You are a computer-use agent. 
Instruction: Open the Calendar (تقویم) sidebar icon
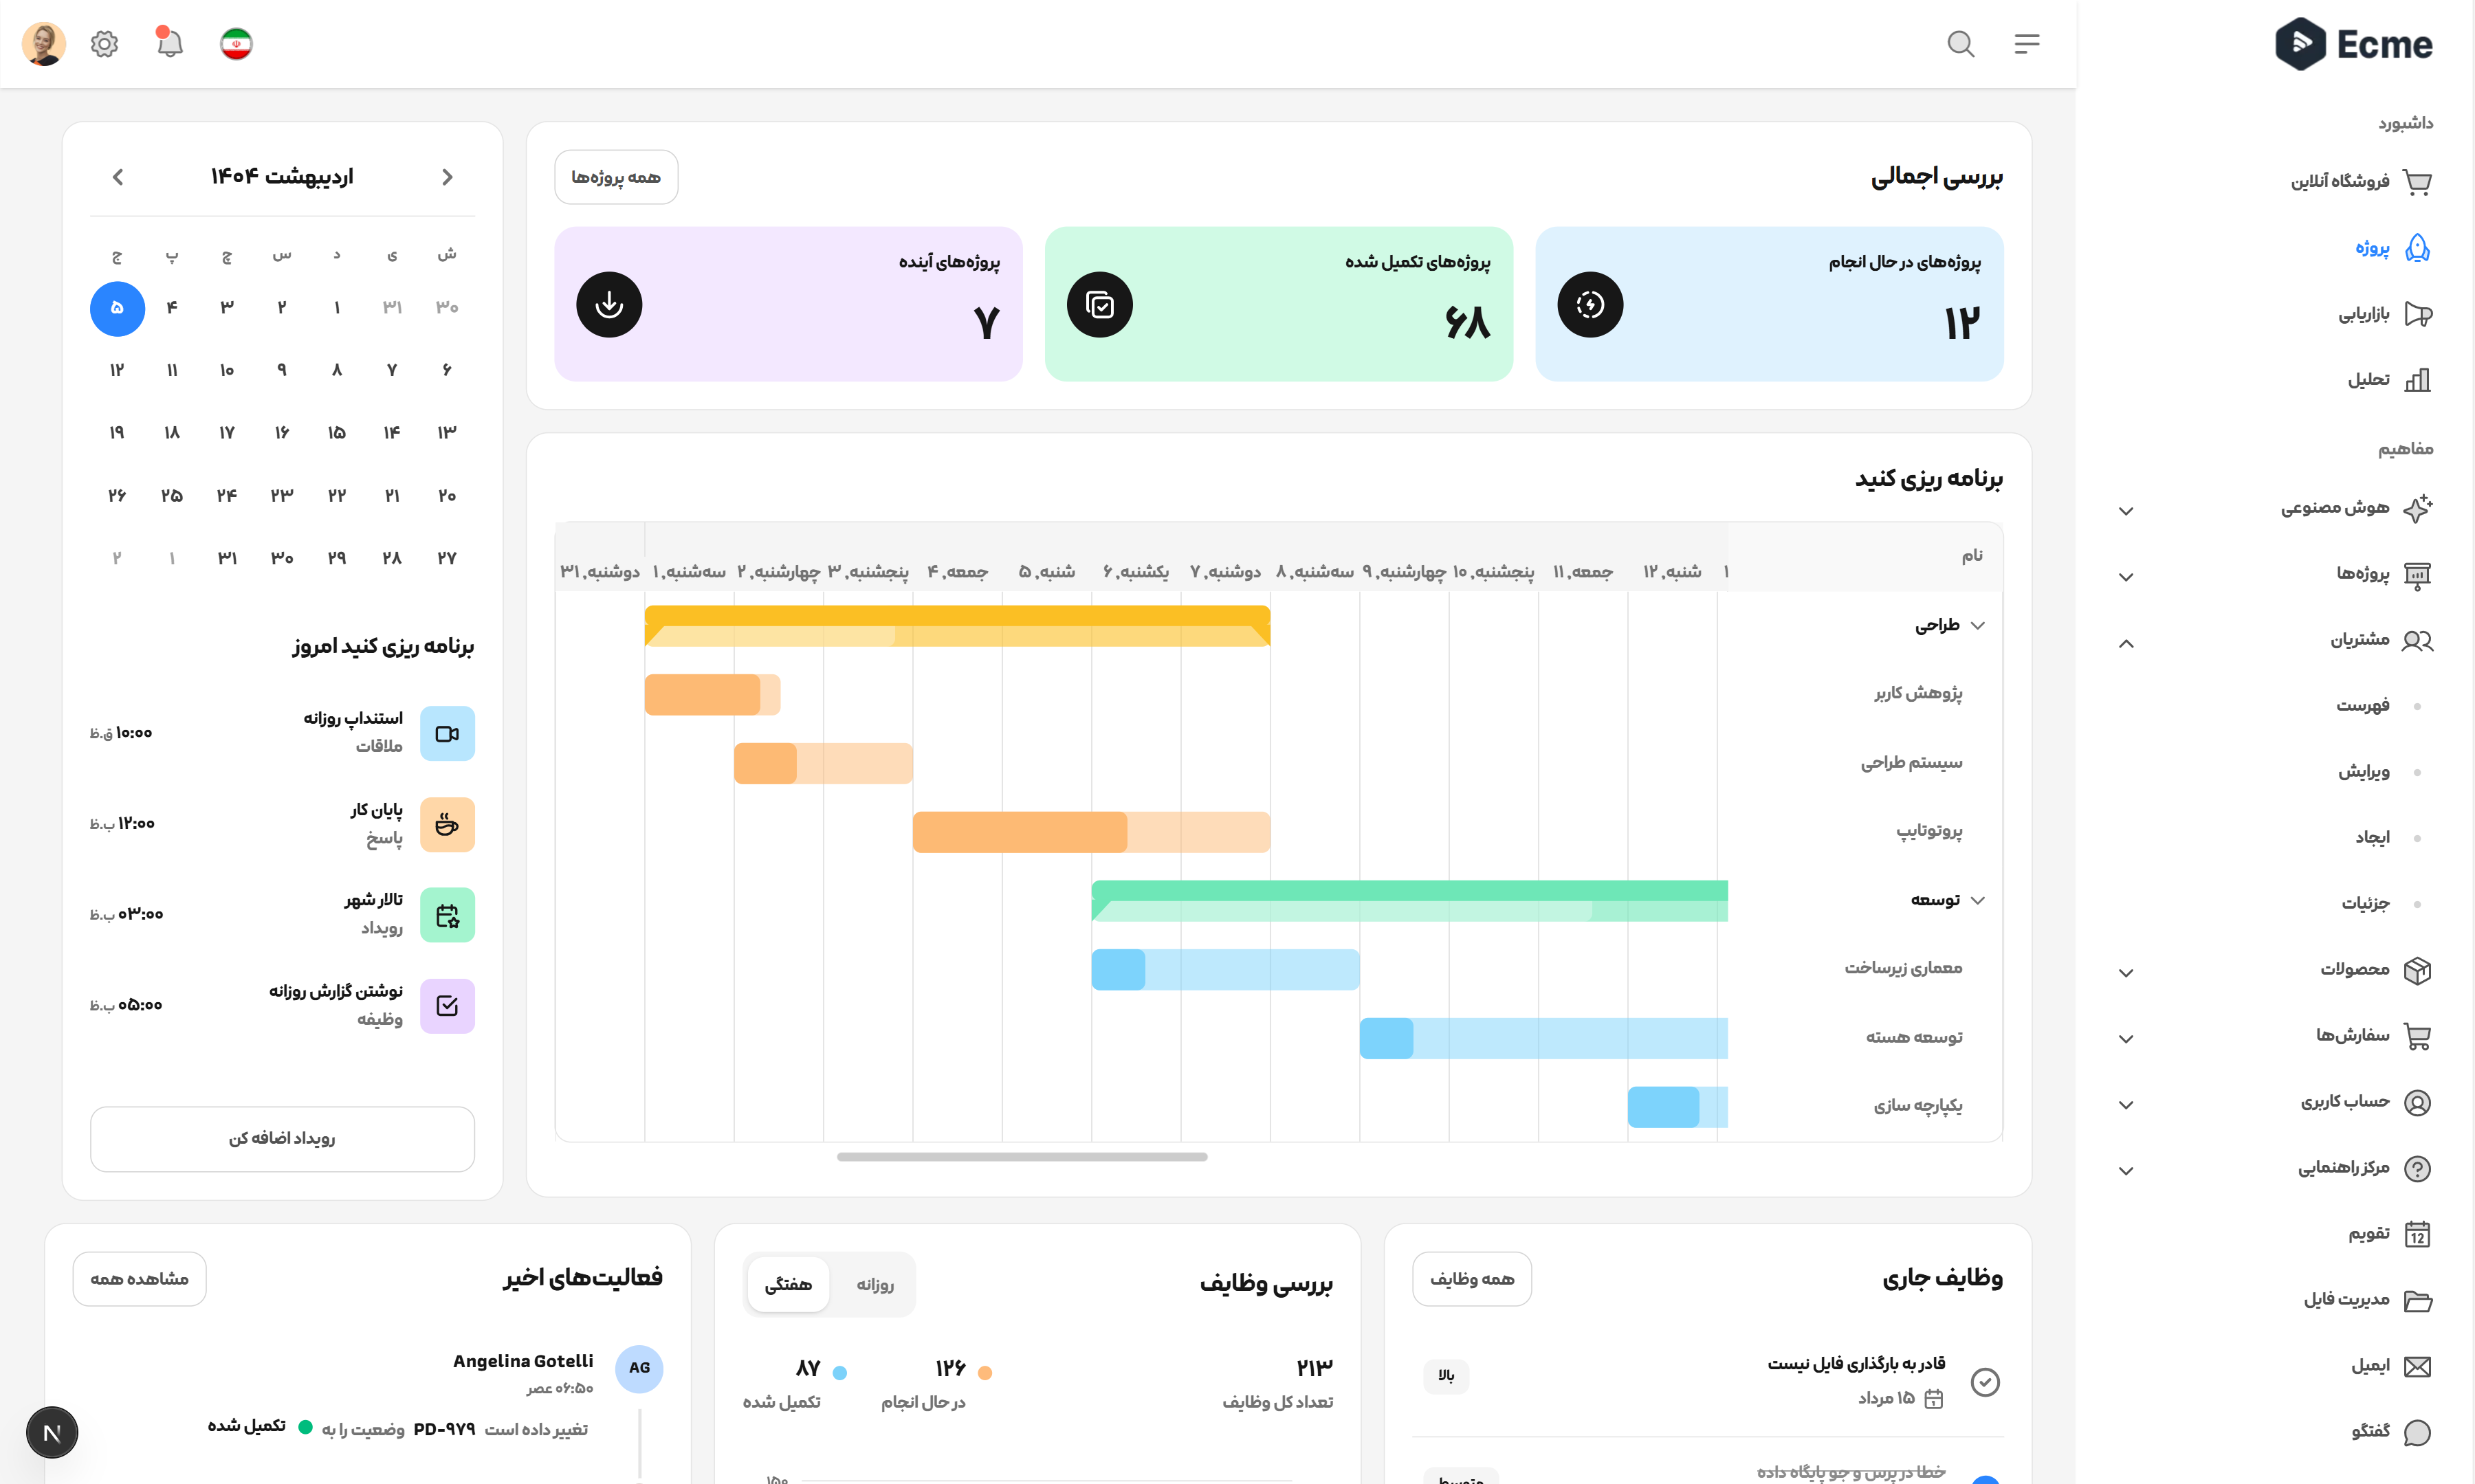pyautogui.click(x=2417, y=1234)
